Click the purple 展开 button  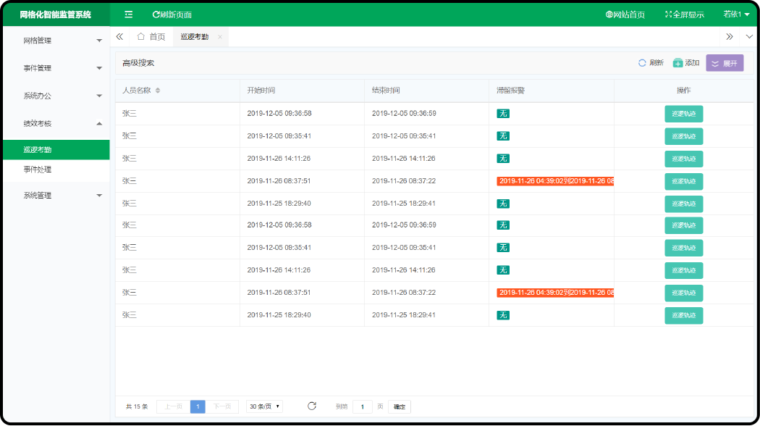click(x=725, y=63)
